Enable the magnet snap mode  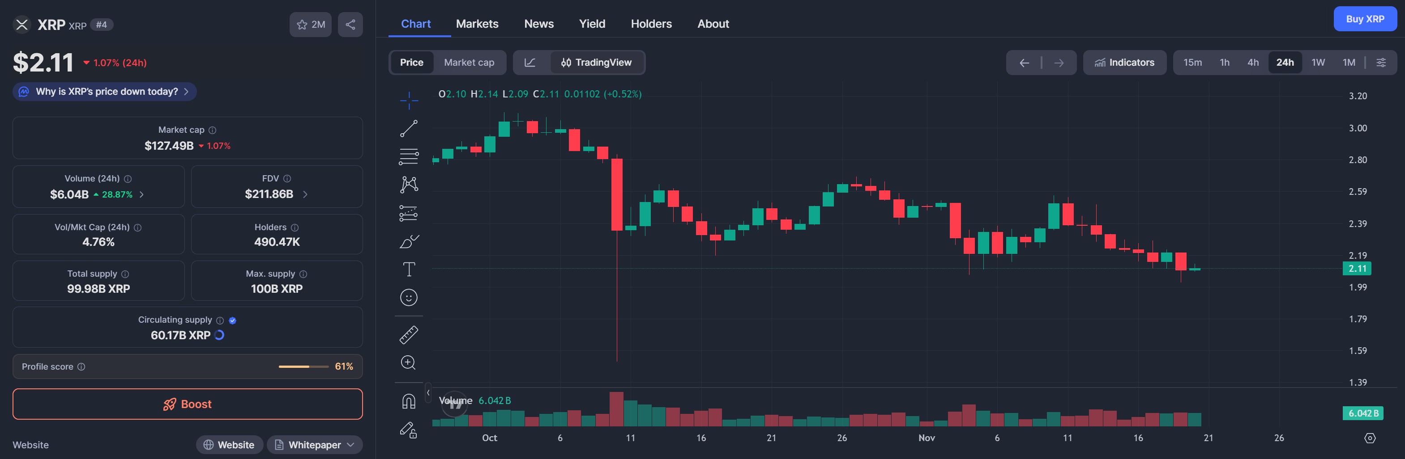click(409, 401)
